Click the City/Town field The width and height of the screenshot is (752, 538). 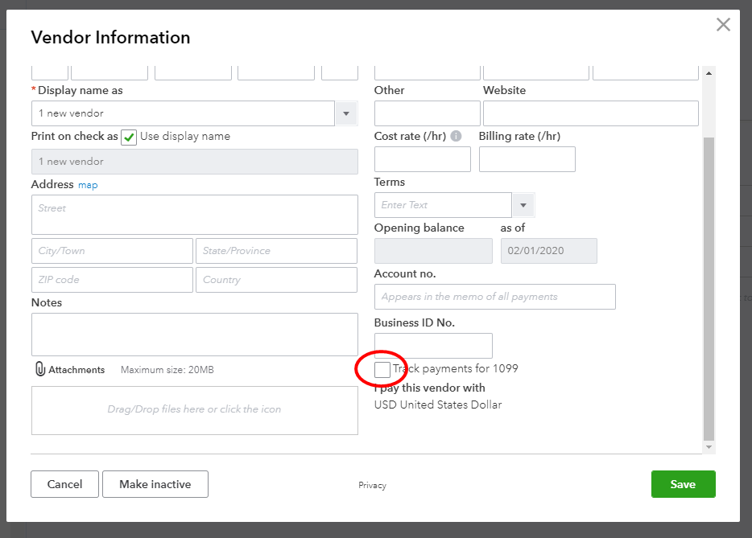(x=112, y=251)
